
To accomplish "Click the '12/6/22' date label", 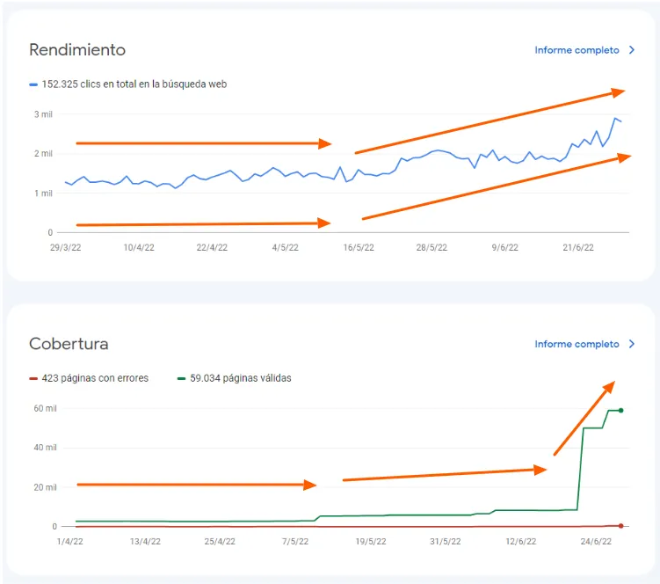I will tap(521, 542).
